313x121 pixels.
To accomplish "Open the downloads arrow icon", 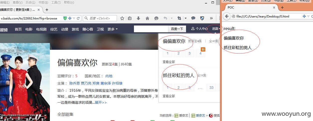I will pyautogui.click(x=138, y=18).
